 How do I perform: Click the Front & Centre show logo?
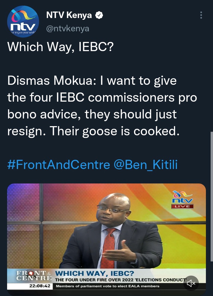click(x=34, y=275)
